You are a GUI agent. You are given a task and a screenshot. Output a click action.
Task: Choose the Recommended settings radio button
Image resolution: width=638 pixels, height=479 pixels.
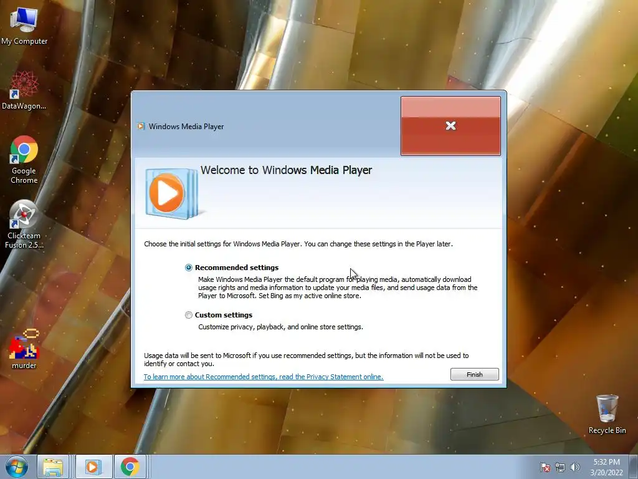(x=188, y=268)
